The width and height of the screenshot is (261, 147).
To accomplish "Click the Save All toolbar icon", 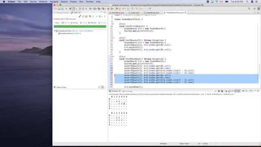I will tap(62, 9).
